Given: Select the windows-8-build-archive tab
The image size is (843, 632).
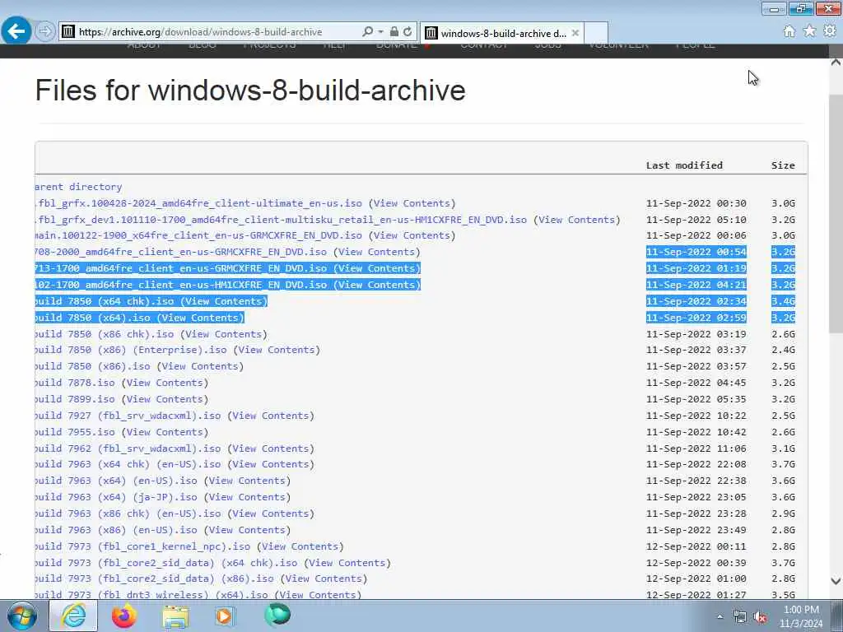Looking at the screenshot, I should (x=501, y=33).
